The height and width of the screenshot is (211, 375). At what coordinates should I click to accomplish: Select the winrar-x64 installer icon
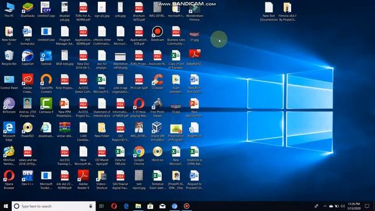64,130
